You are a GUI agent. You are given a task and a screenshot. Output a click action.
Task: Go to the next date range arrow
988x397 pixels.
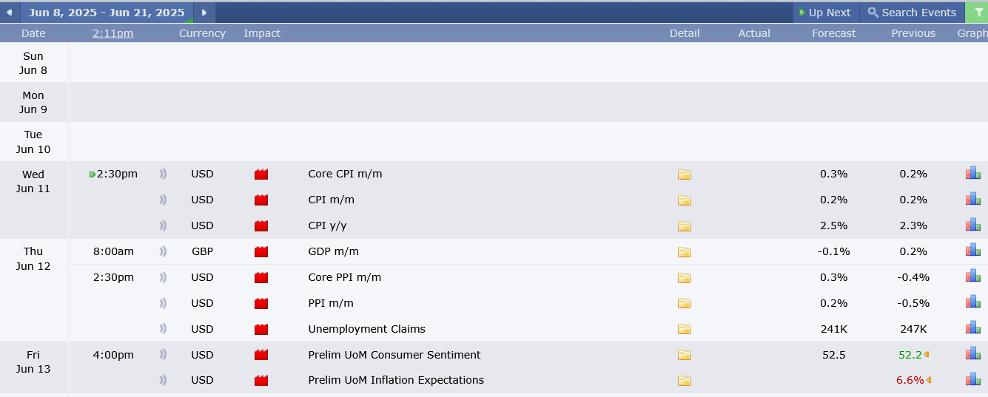[x=204, y=13]
